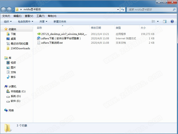Select the zdfans下载 Internet shortcut
Image resolution: width=178 pixels, height=134 pixels.
[x=59, y=38]
